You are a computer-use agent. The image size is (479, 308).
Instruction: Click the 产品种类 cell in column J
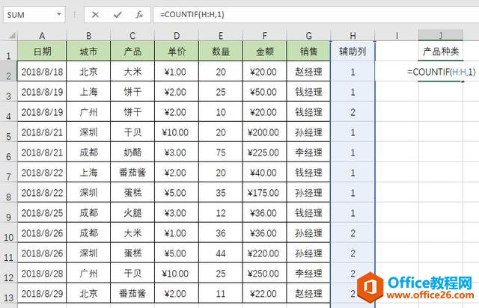coord(441,52)
